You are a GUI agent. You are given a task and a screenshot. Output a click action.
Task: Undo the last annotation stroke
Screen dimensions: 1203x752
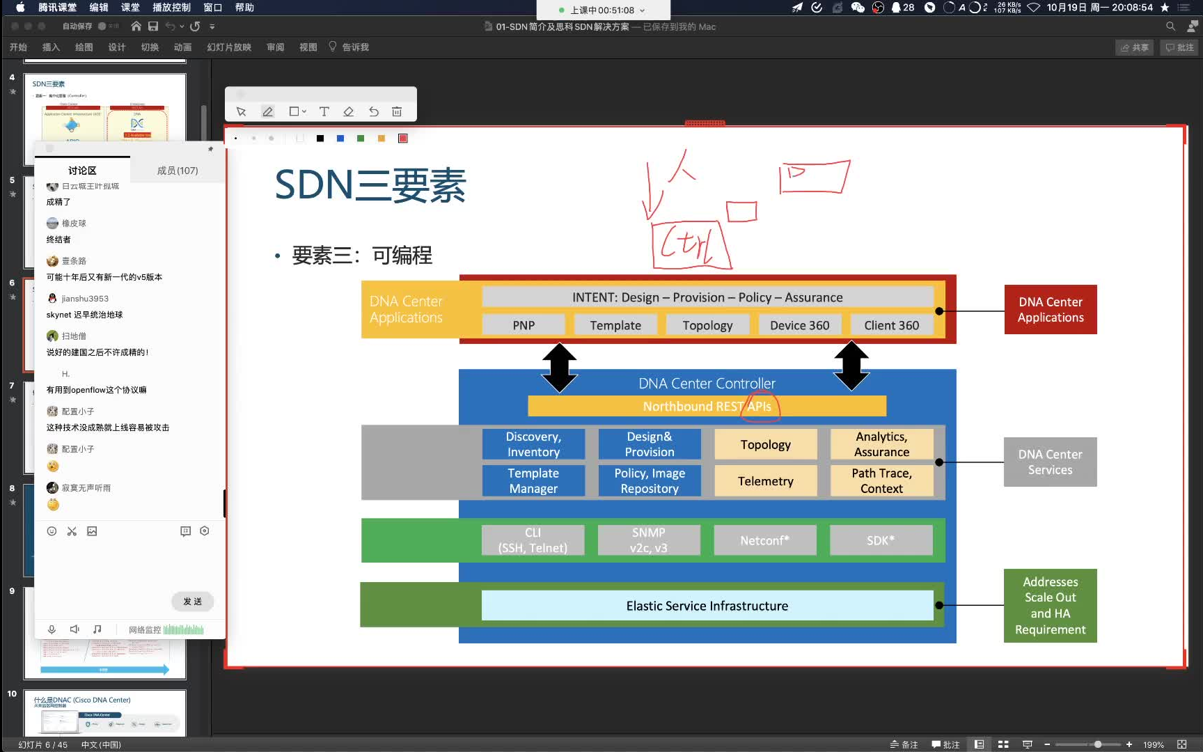coord(374,111)
